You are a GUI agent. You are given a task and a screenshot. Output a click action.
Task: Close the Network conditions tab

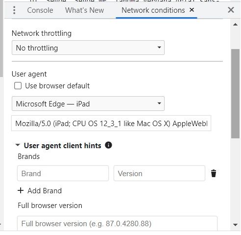coord(192,10)
